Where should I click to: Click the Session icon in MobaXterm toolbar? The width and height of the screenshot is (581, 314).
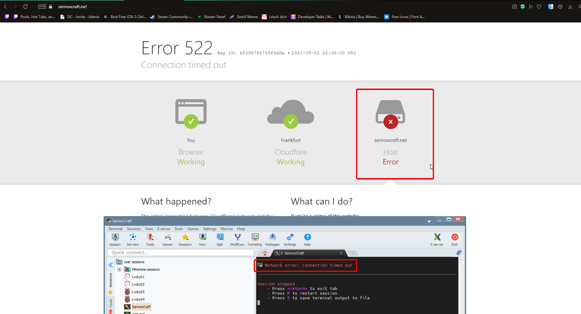tap(115, 239)
